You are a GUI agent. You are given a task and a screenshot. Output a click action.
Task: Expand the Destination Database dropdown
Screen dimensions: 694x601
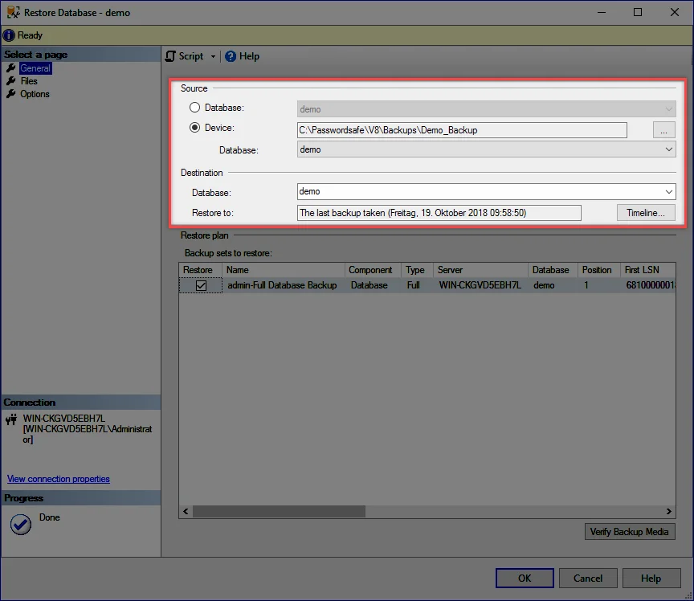[x=669, y=192]
